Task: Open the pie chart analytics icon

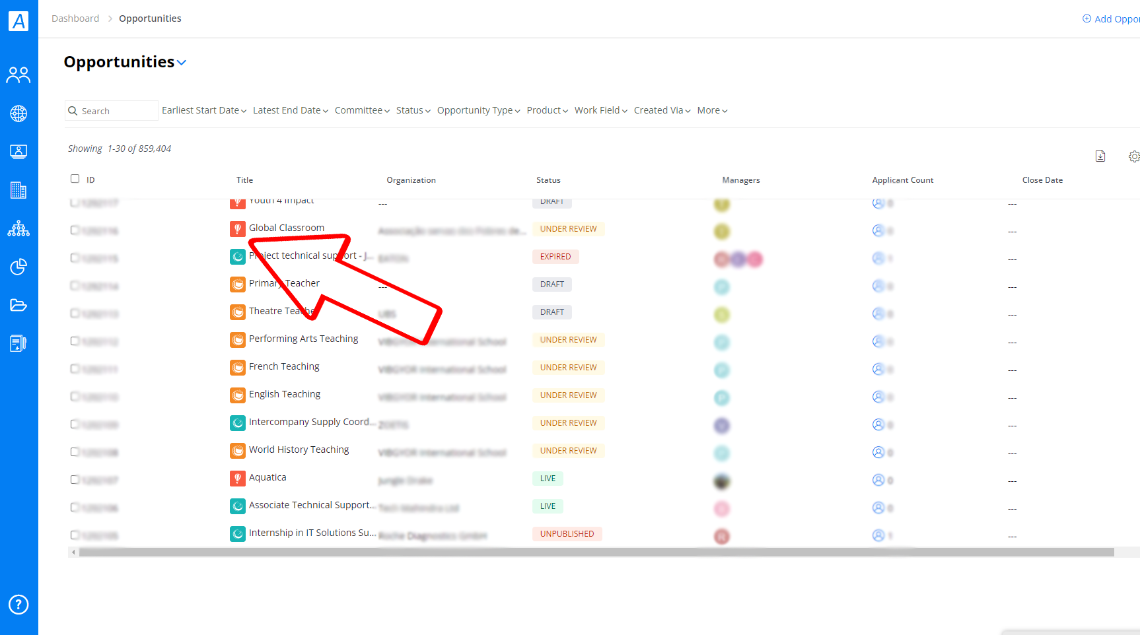Action: click(x=18, y=267)
